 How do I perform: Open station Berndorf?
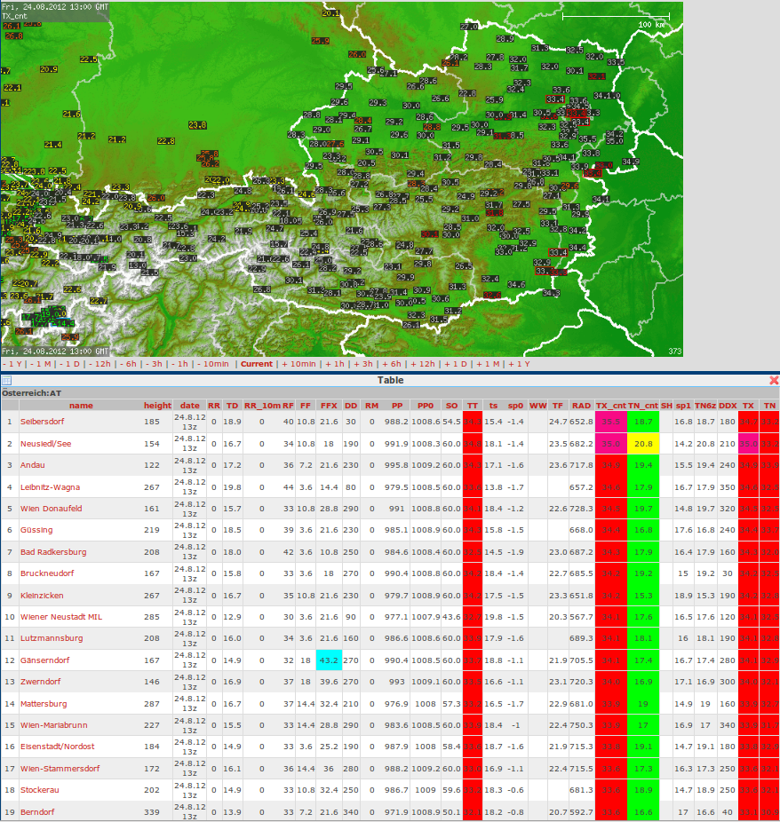[x=37, y=812]
